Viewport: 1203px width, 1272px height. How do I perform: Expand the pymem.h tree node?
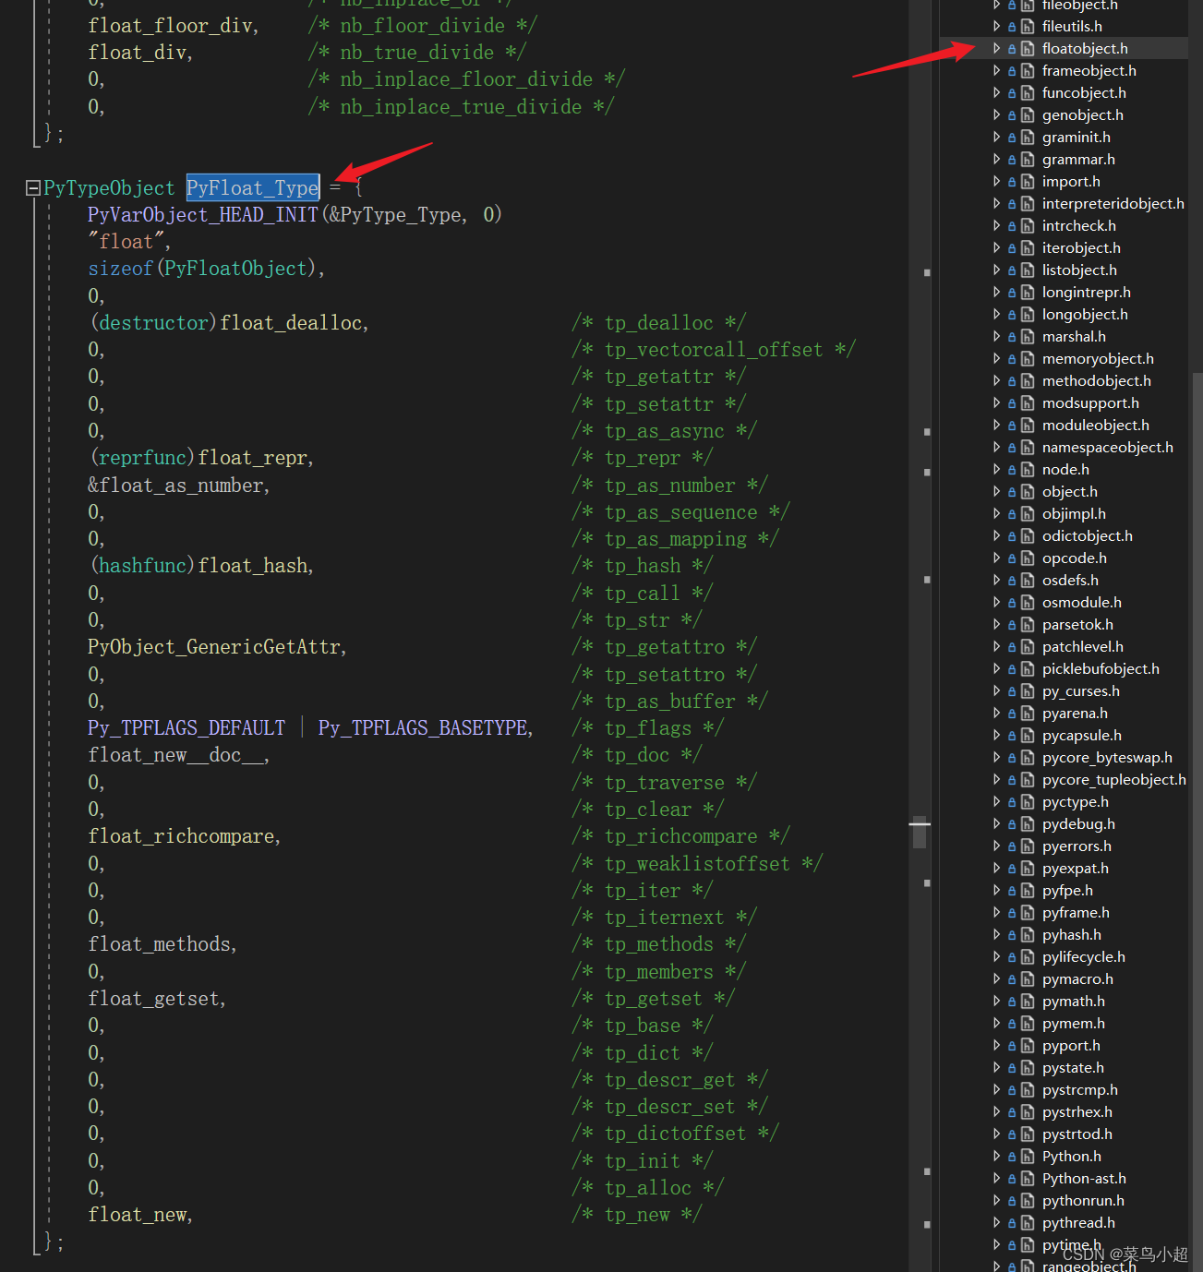coord(997,1023)
